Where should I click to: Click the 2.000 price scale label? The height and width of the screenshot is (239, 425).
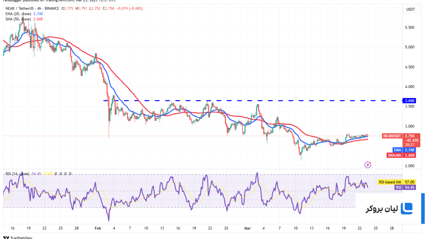click(409, 166)
